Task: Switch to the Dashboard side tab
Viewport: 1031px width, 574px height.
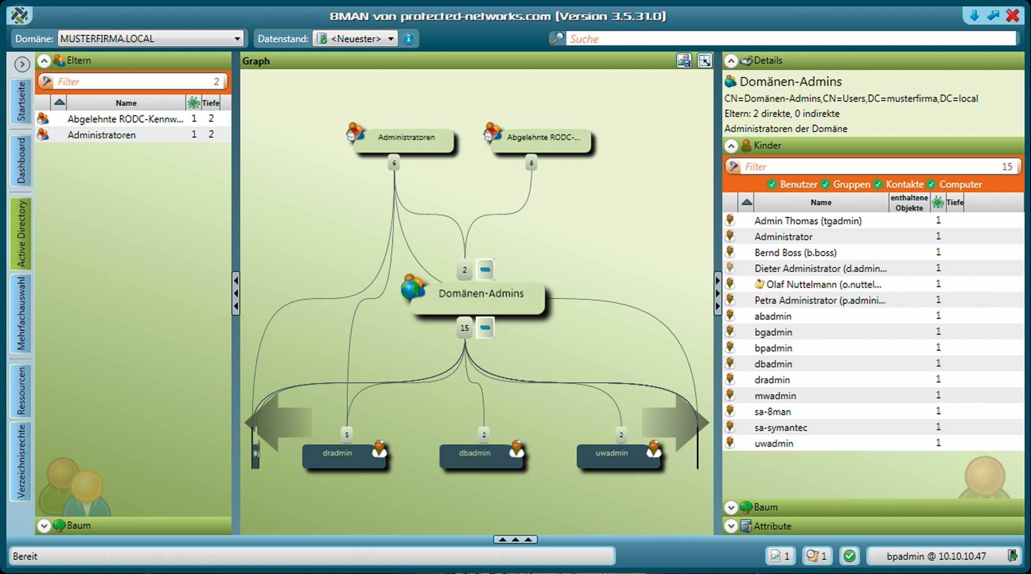Action: click(x=21, y=161)
